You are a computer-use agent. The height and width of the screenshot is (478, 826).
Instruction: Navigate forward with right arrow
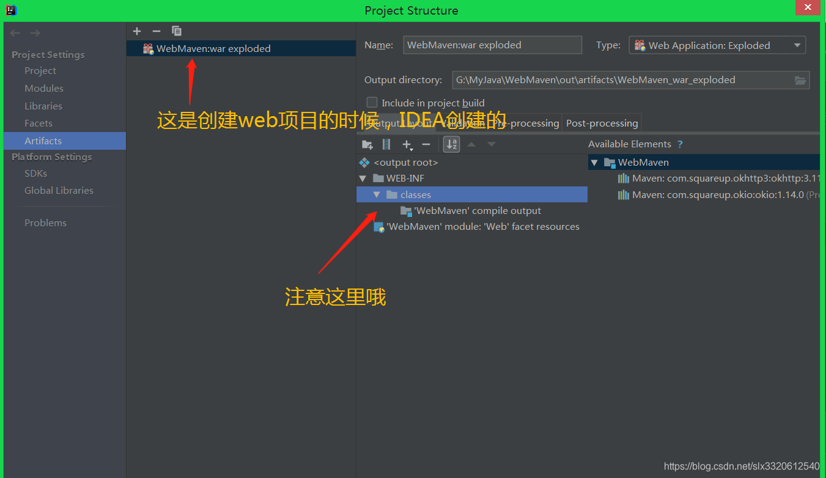35,33
